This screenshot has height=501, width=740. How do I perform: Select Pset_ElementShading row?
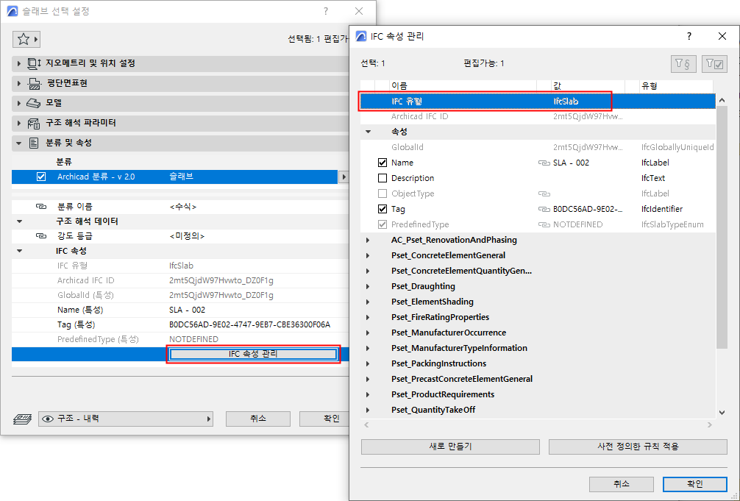[538, 302]
